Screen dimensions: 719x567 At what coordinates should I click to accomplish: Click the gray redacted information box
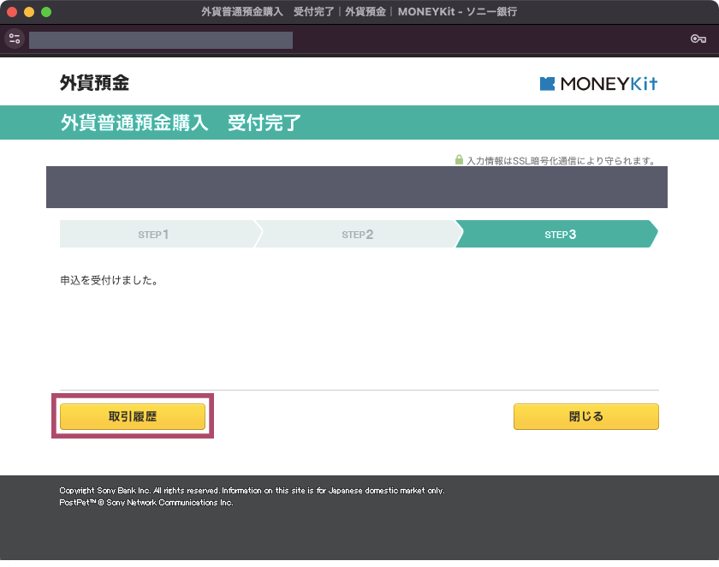[x=357, y=188]
